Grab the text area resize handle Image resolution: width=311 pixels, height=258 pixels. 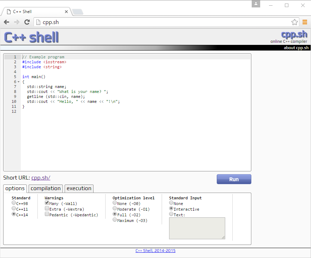pos(223,238)
